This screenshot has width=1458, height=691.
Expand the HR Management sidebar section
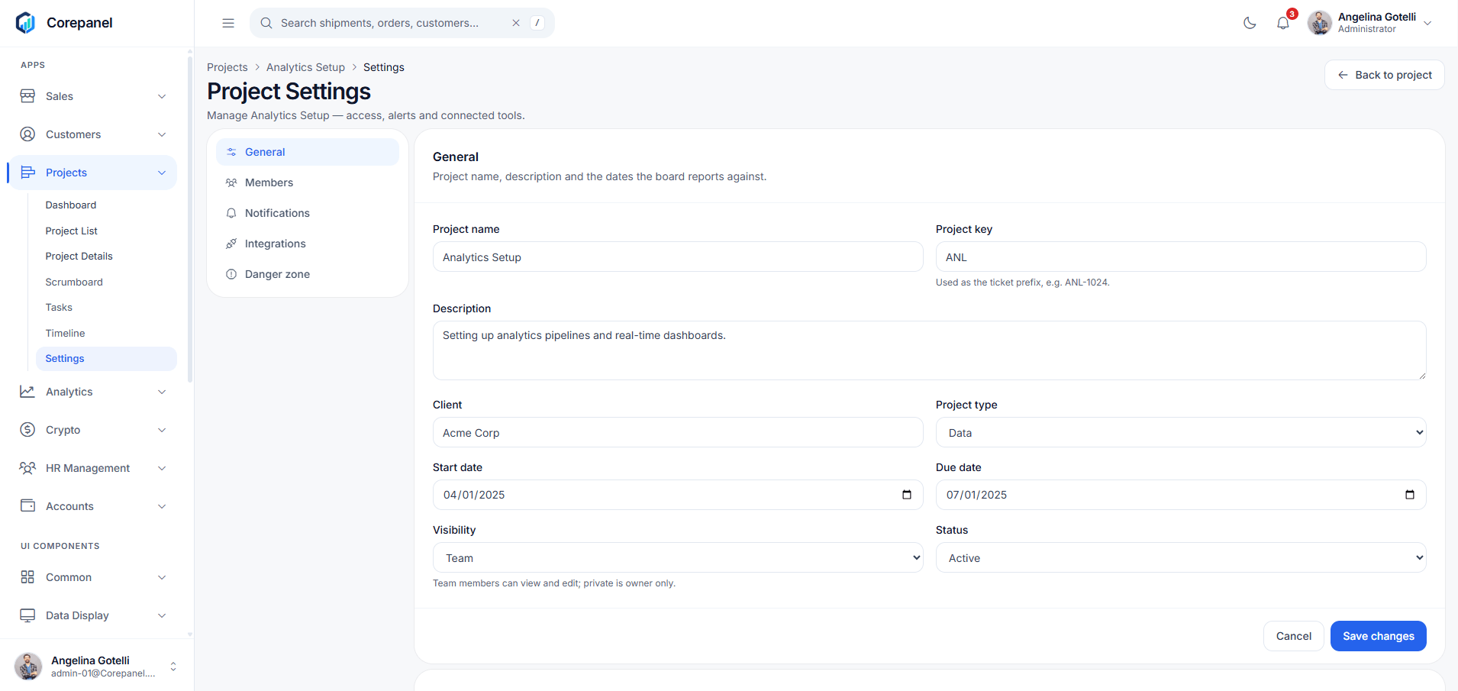point(92,468)
